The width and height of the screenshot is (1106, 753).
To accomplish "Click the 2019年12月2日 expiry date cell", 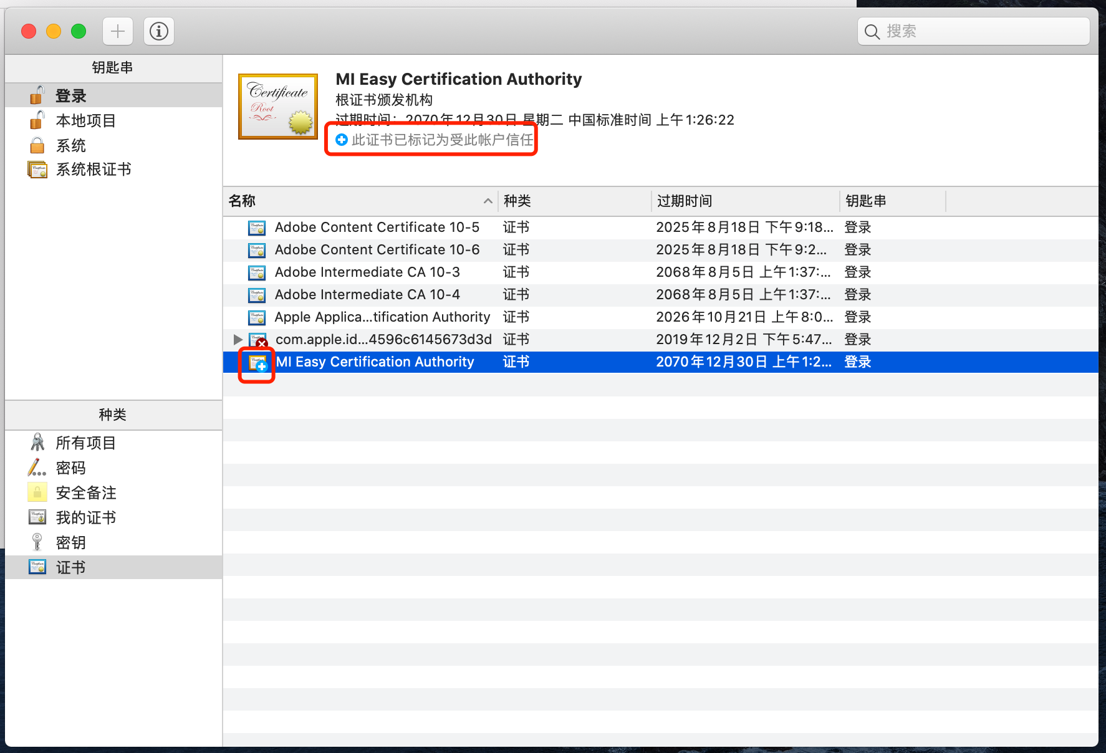I will [x=744, y=340].
